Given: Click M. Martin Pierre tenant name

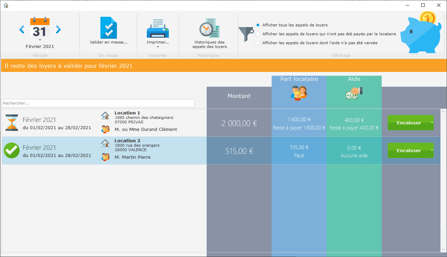Looking at the screenshot, I should click(x=133, y=157).
